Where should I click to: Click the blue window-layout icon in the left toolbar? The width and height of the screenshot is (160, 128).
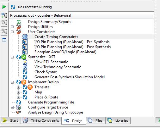(4, 40)
